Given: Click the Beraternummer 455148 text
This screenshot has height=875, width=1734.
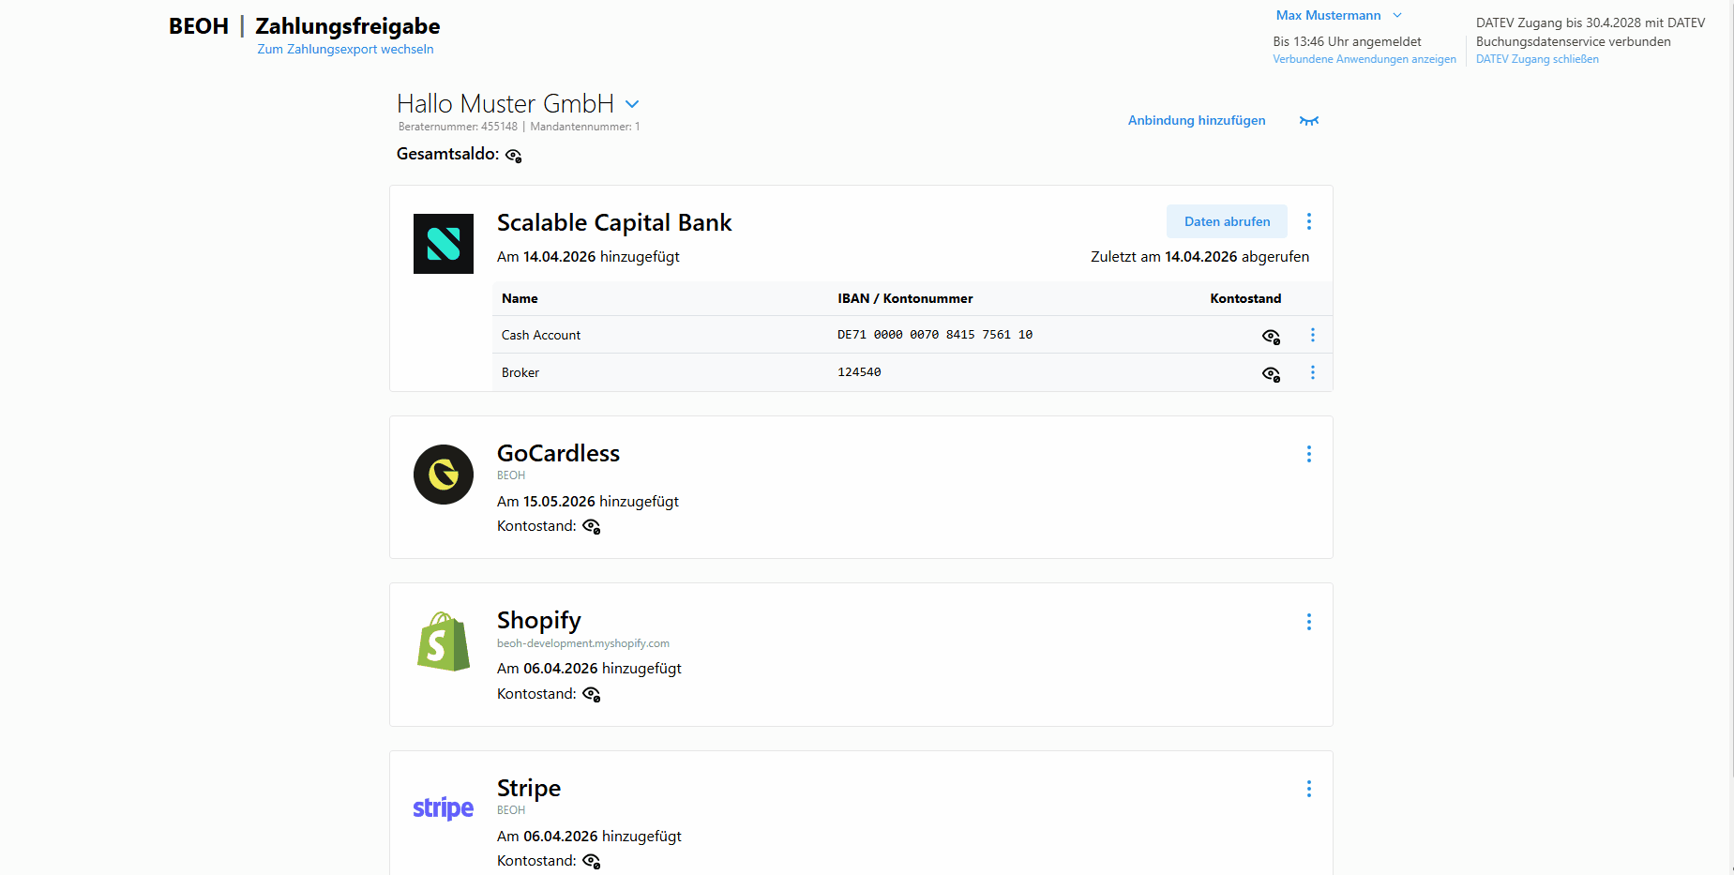Looking at the screenshot, I should 458,127.
